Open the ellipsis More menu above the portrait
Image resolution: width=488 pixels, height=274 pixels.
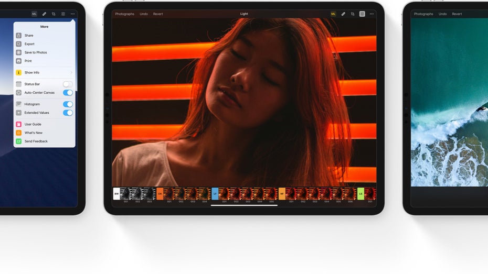pos(372,14)
